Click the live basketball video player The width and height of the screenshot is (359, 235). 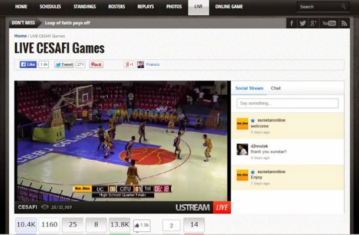click(122, 141)
